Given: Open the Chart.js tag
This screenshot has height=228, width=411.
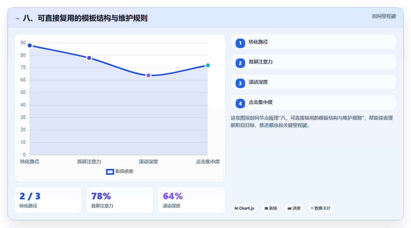Looking at the screenshot, I should (244, 208).
